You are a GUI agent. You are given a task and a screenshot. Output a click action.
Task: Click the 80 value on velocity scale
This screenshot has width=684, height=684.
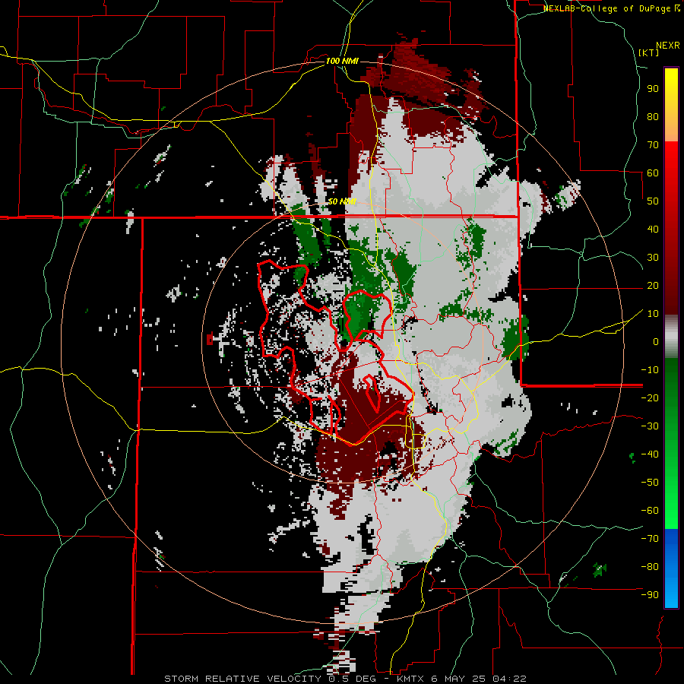pyautogui.click(x=653, y=116)
